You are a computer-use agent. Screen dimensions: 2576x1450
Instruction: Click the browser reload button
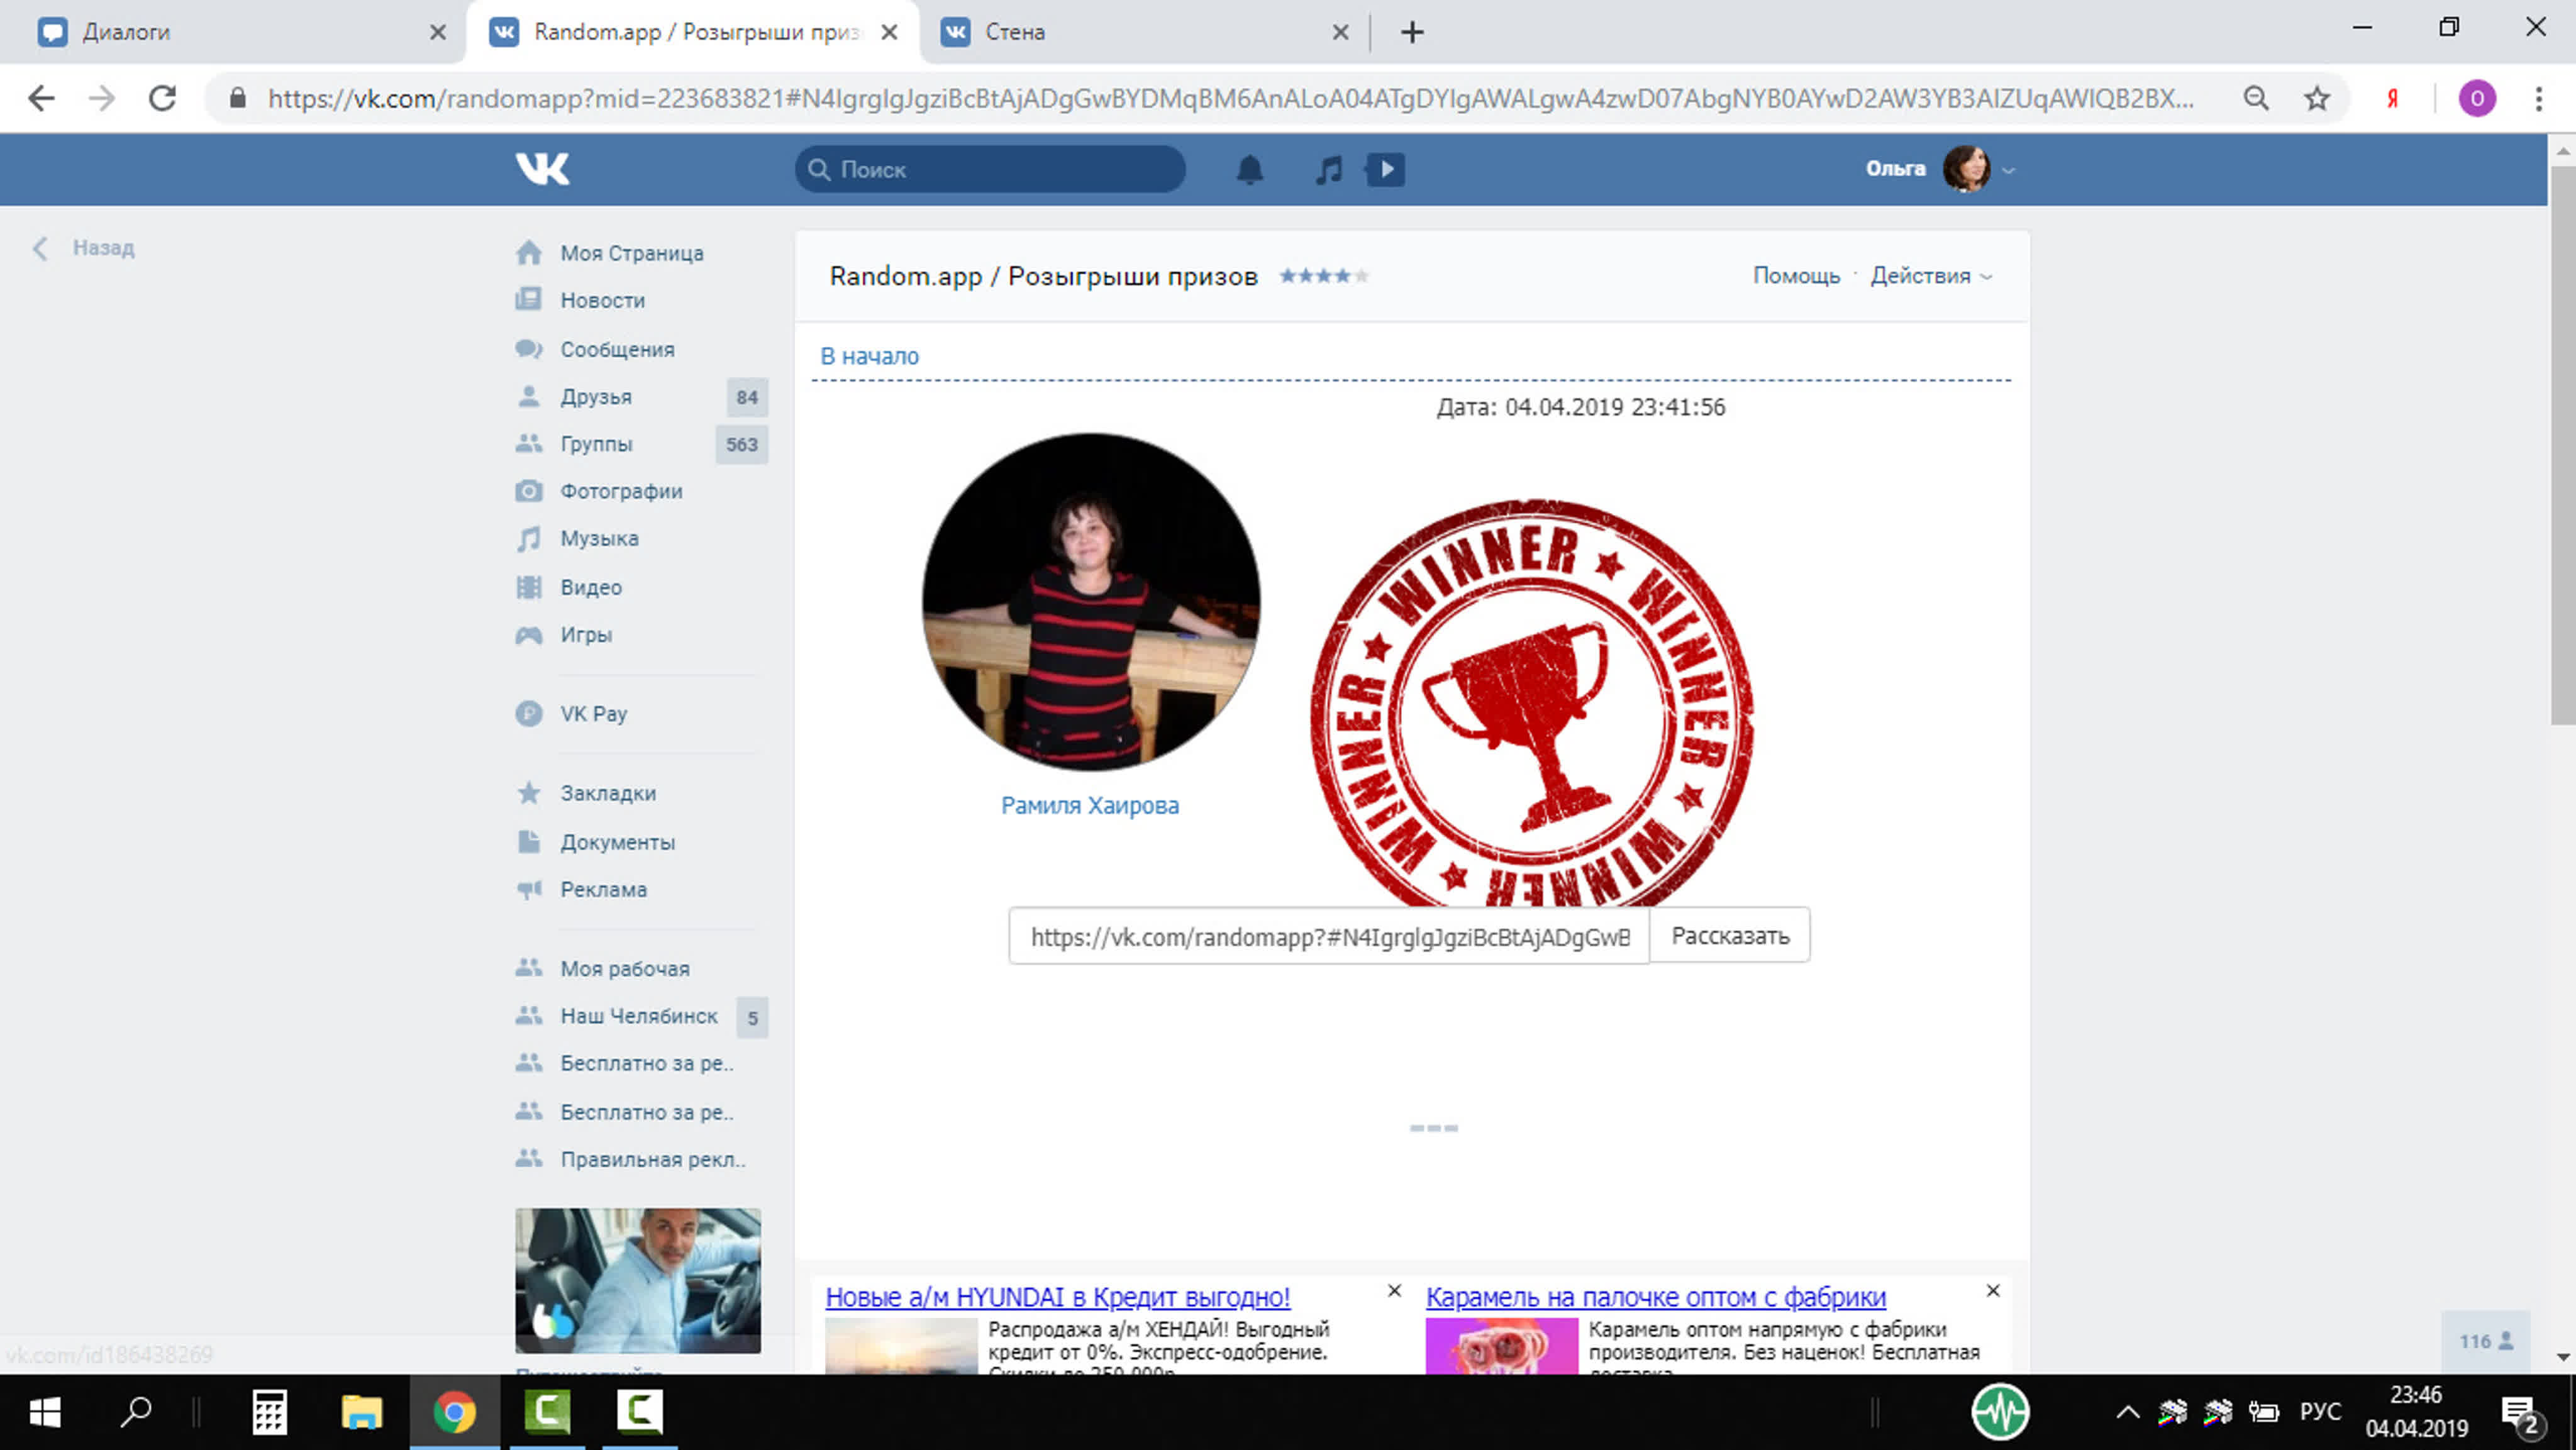pyautogui.click(x=163, y=98)
